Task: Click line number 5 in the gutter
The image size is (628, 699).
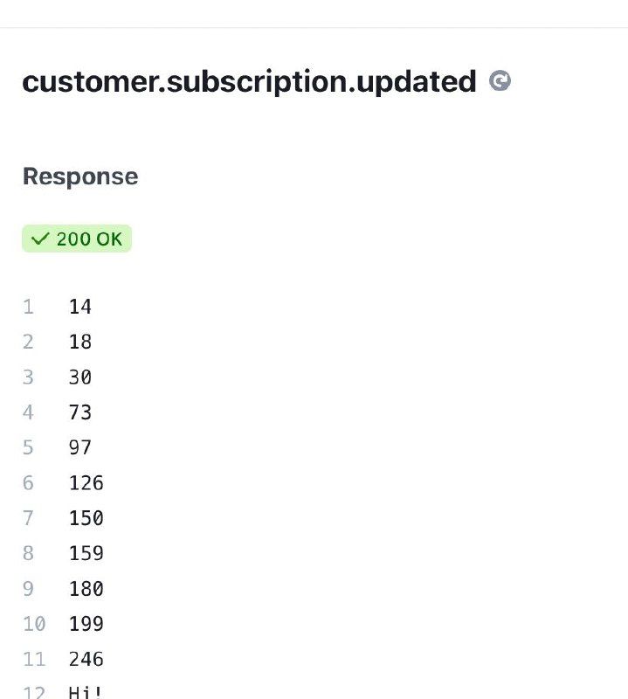Action: (x=28, y=447)
